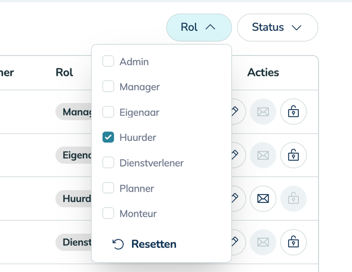Click the envelope icon in the Huurder row

(x=263, y=199)
